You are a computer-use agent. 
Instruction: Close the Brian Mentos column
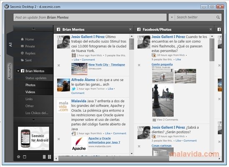coord(130,29)
